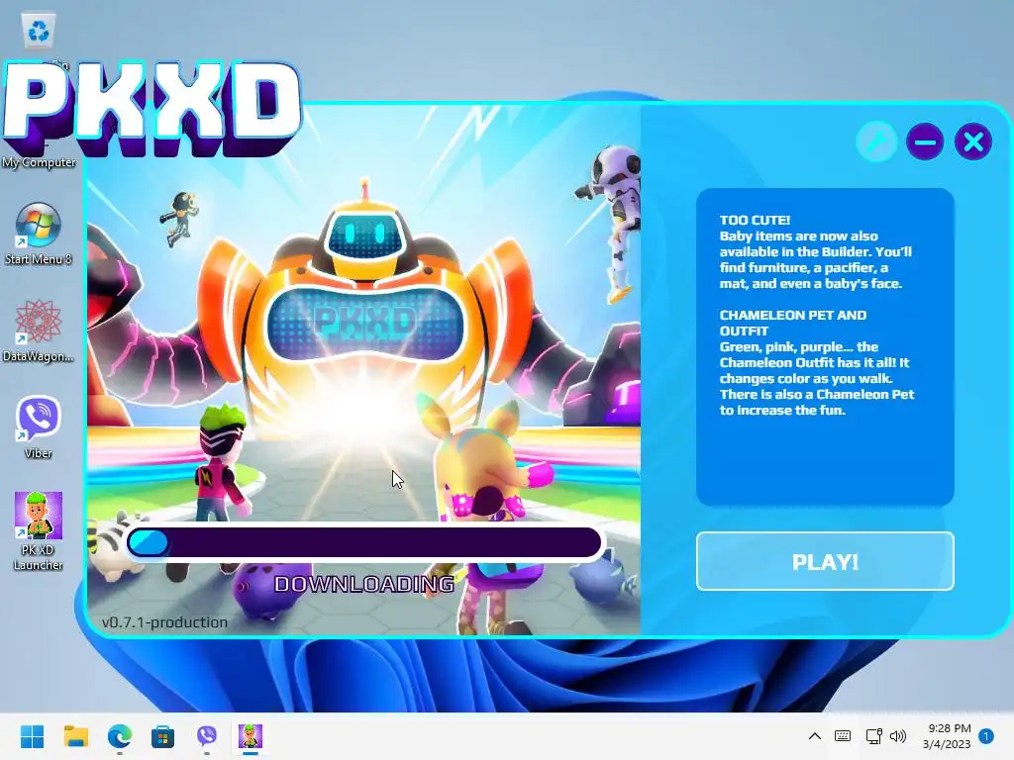Click the DOWNLOADING status text
This screenshot has width=1014, height=760.
pyautogui.click(x=364, y=584)
